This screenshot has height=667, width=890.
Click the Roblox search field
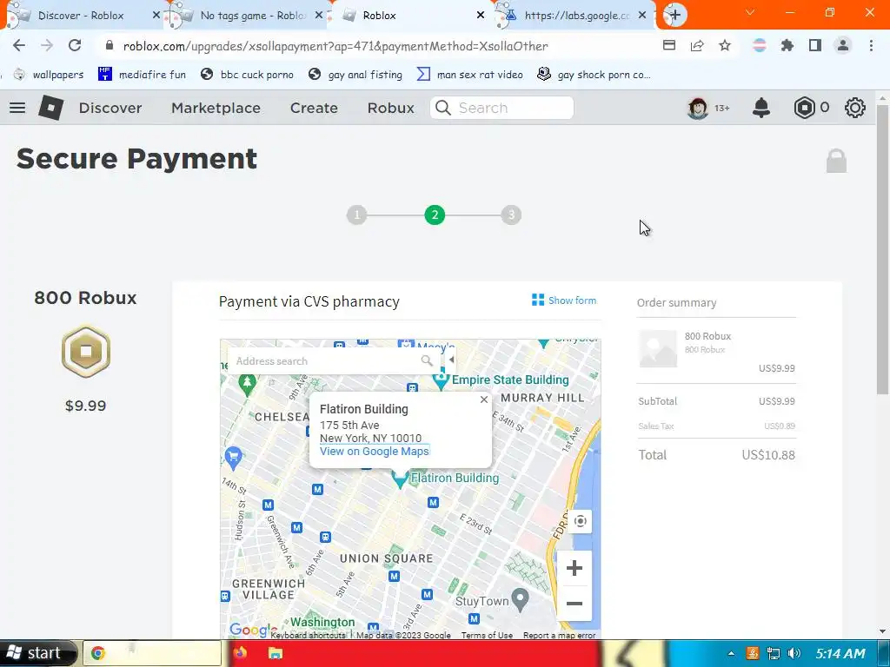[501, 108]
